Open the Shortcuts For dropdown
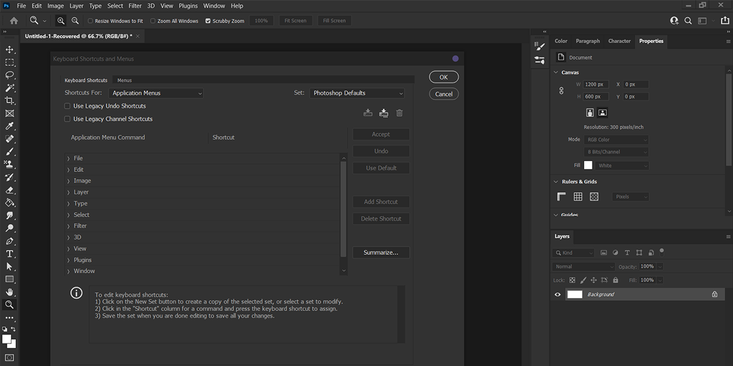This screenshot has width=733, height=366. 156,92
